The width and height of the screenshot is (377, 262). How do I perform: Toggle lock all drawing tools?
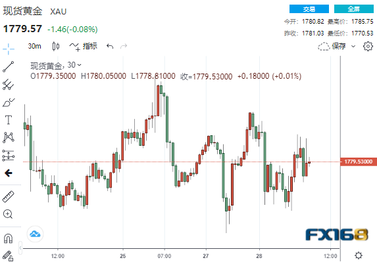click(8, 256)
